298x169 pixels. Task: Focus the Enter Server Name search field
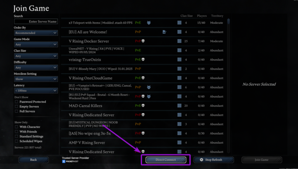coord(36,21)
